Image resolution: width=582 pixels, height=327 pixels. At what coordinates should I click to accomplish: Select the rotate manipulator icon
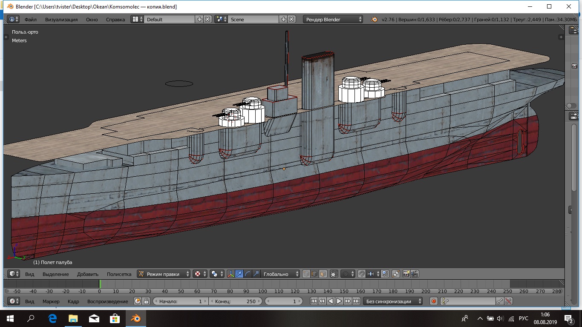(x=248, y=274)
